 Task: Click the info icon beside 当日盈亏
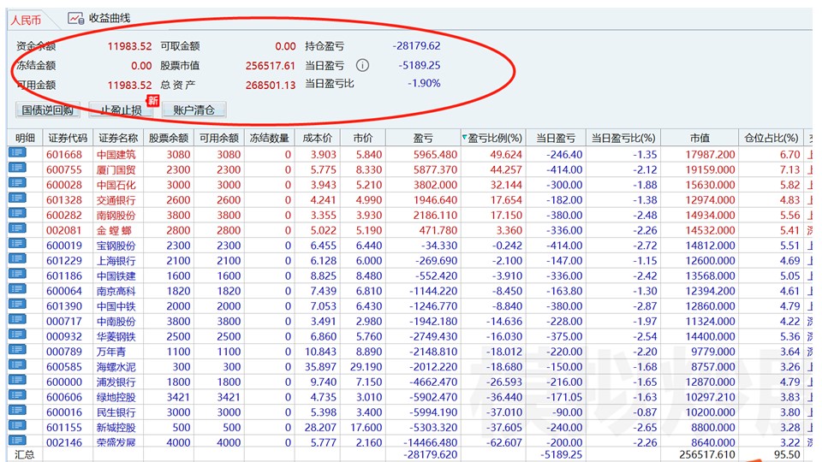click(362, 66)
